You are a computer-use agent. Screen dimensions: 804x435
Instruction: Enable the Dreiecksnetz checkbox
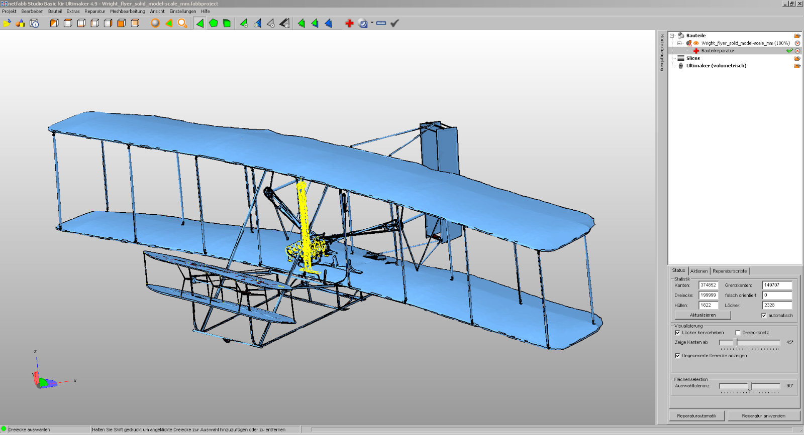pos(738,333)
